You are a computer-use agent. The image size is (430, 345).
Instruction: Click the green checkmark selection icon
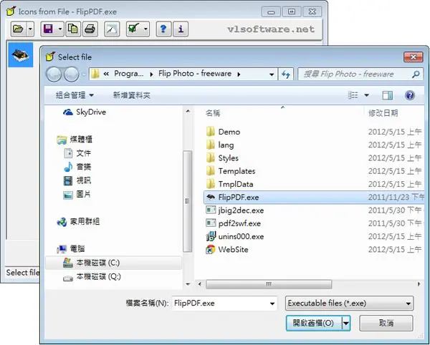click(x=134, y=29)
